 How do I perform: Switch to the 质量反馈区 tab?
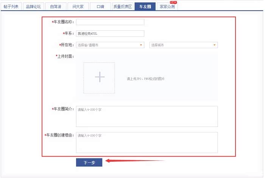coord(123,7)
